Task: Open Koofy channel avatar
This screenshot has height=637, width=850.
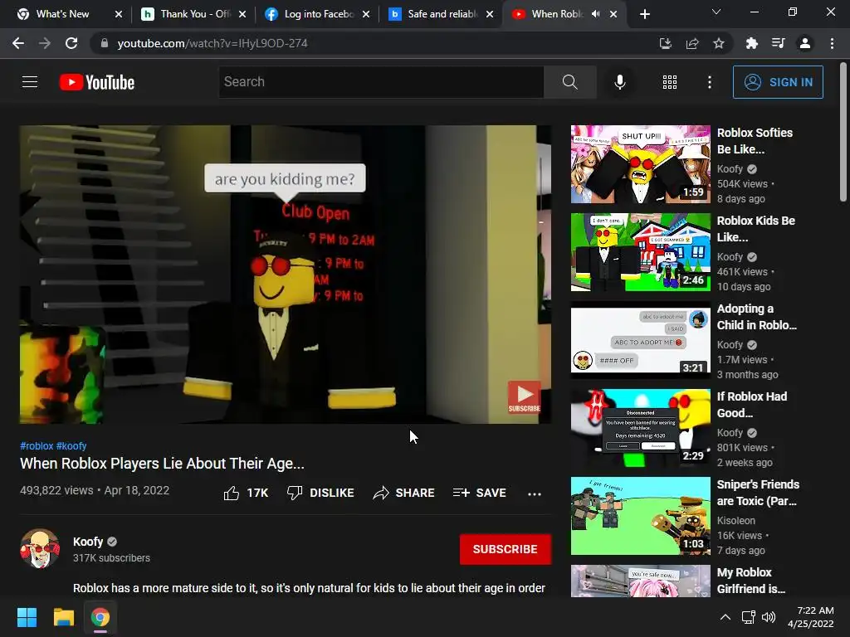Action: click(40, 549)
